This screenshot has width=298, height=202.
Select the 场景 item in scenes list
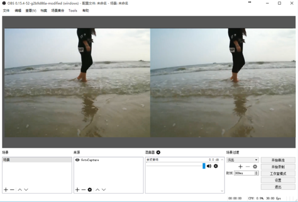coord(37,160)
